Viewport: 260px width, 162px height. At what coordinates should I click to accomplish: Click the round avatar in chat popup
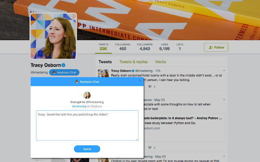[87, 95]
